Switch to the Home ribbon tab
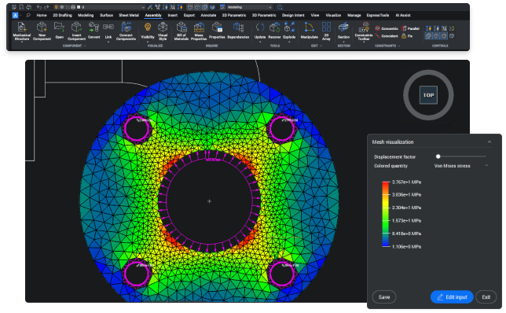Image resolution: width=506 pixels, height=313 pixels. [42, 15]
